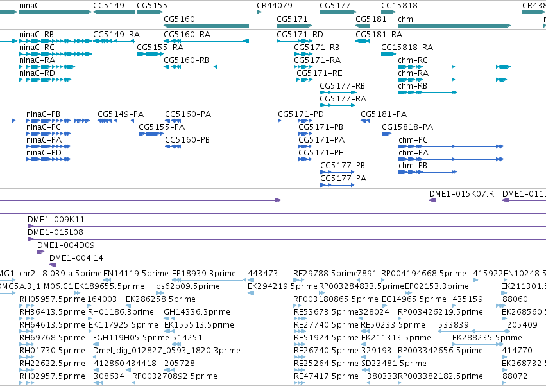The height and width of the screenshot is (386, 546).
Task: Click the EK294219.5prime EST label
Action: [282, 286]
